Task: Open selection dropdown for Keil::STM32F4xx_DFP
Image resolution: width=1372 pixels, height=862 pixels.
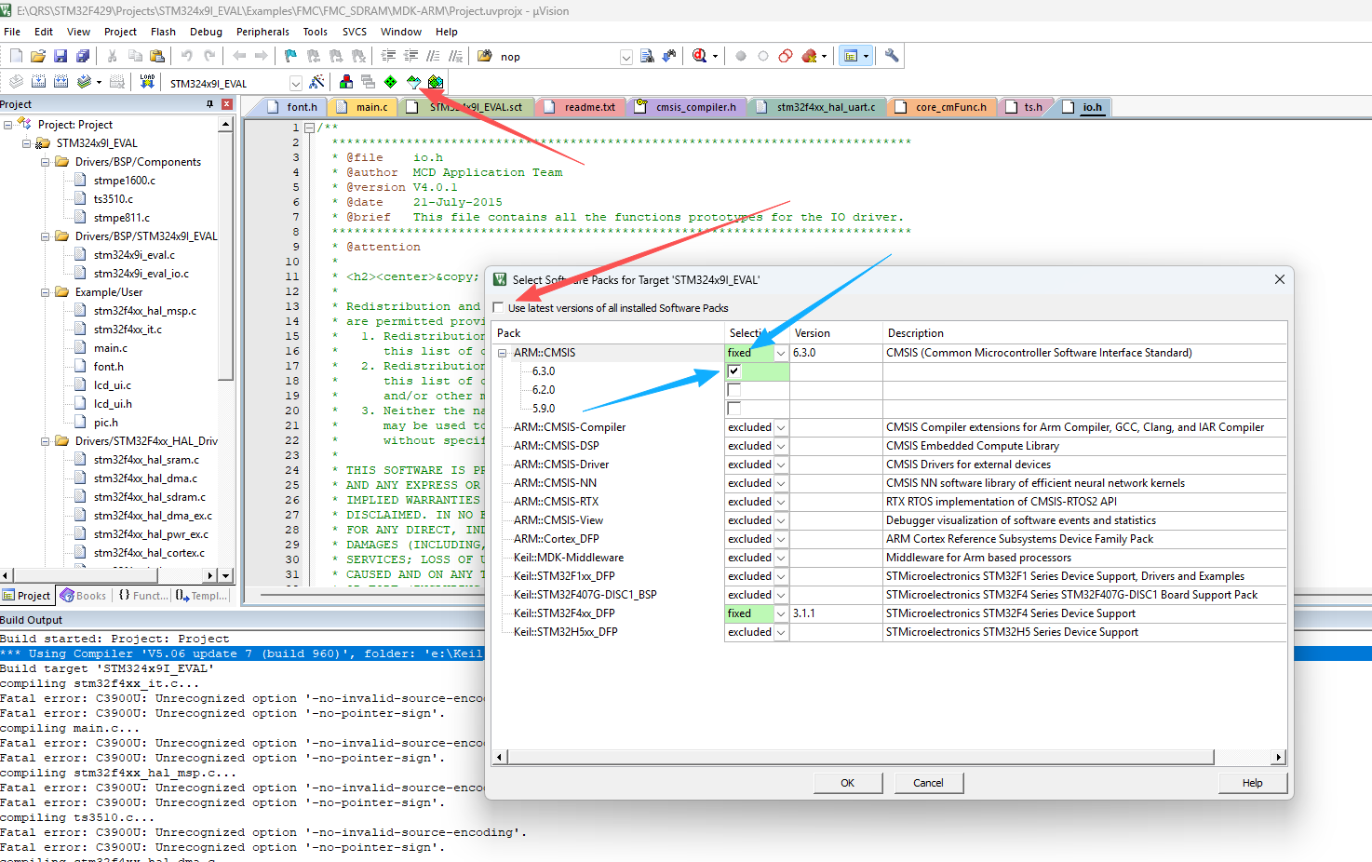Action: (x=781, y=613)
